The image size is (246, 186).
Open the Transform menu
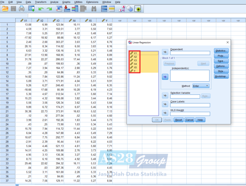pos(41,2)
